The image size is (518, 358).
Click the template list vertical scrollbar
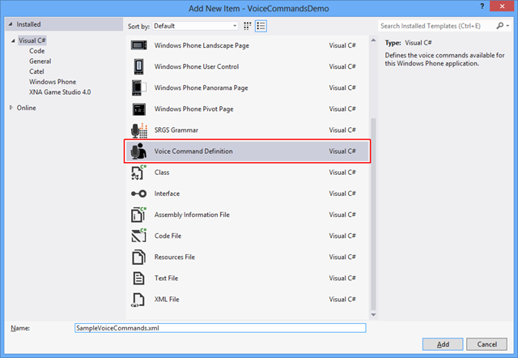373,211
